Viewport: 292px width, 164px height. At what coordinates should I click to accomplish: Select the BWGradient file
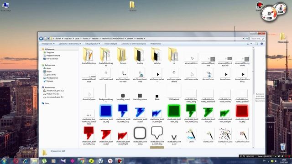tap(174, 92)
